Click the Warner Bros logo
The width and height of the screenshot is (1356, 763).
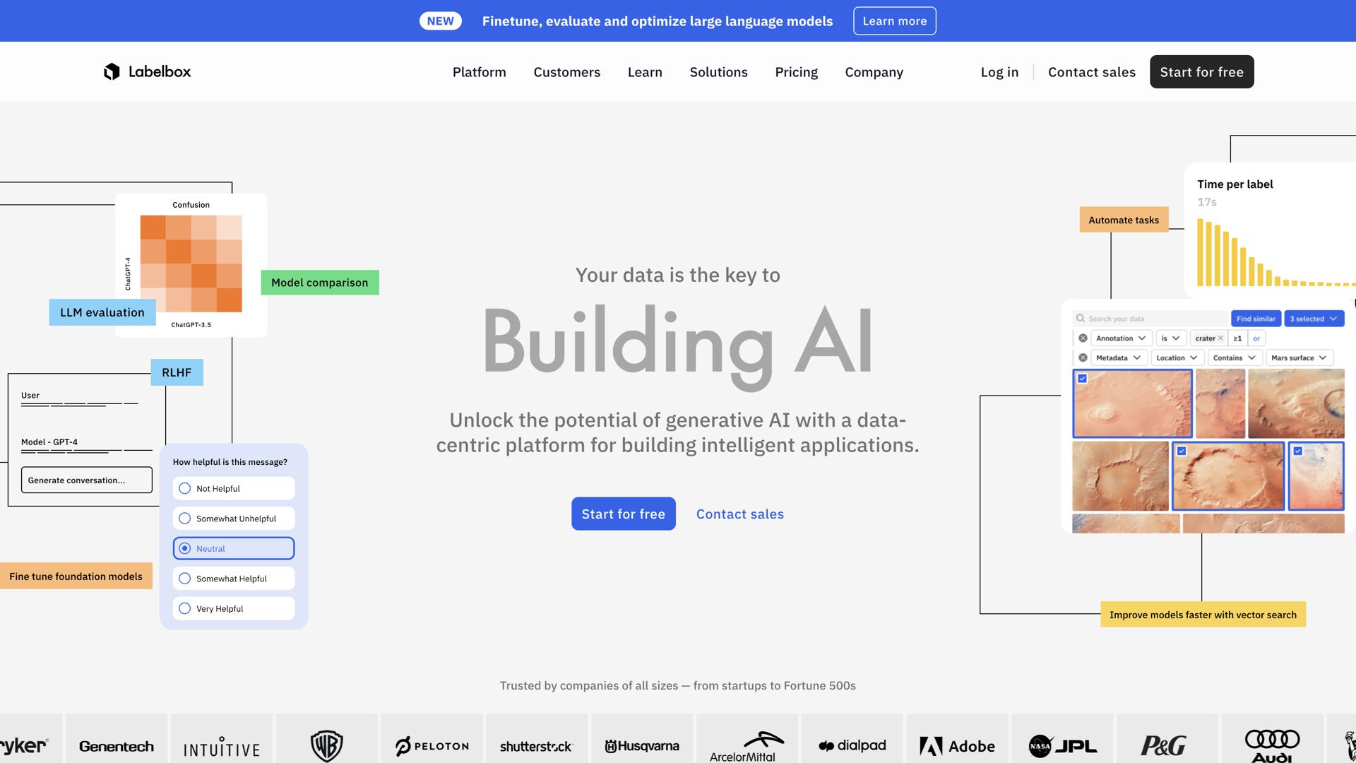click(326, 745)
